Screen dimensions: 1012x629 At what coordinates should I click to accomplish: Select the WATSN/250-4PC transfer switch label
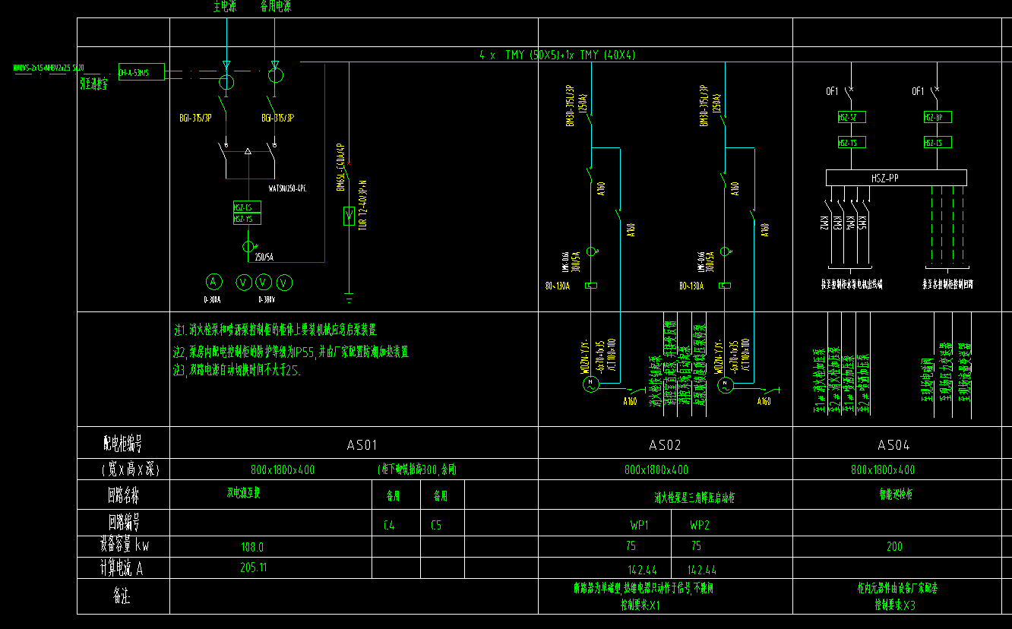(287, 187)
